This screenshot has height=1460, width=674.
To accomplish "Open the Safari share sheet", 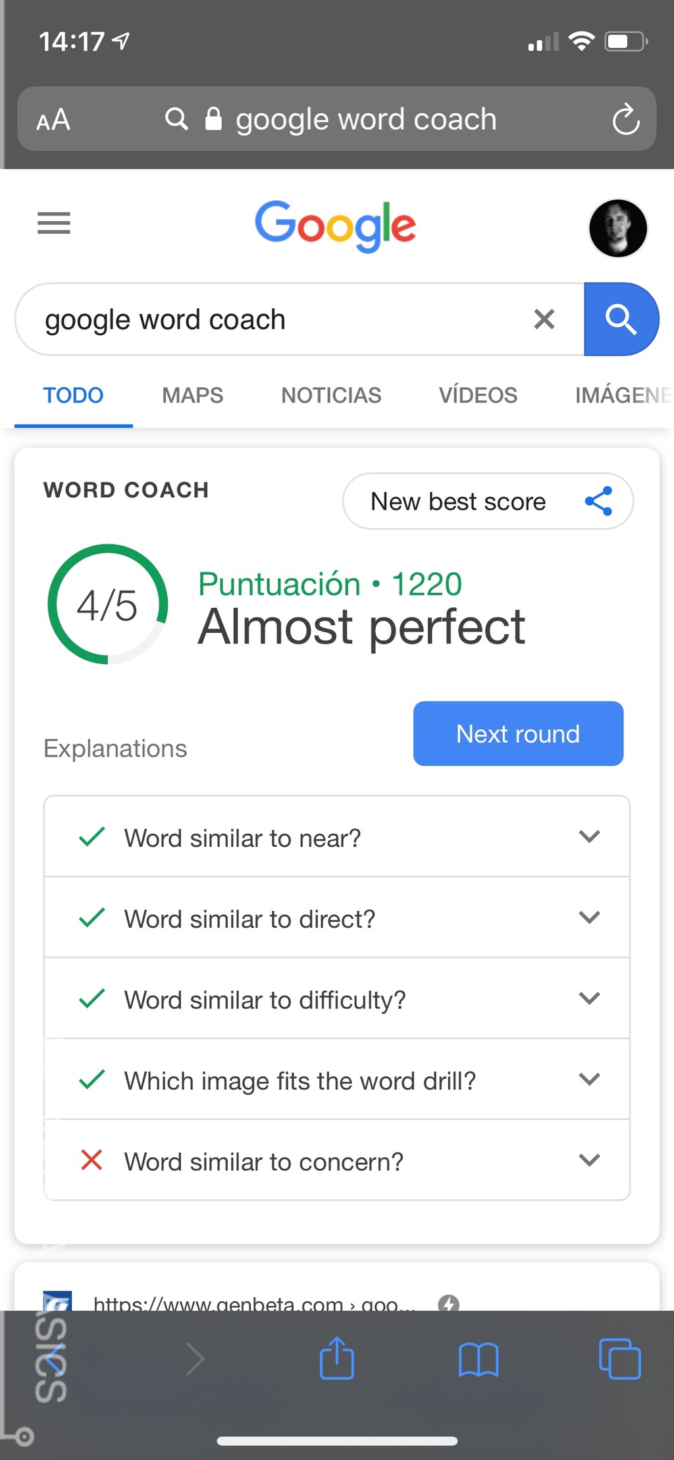I will tap(336, 1359).
